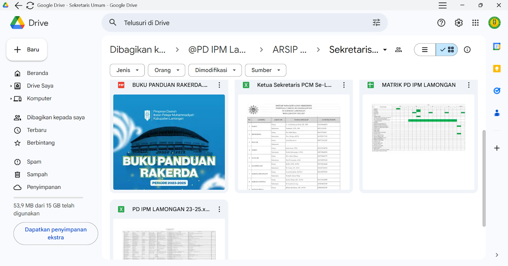Open more actions for PD IPM LAMONGAN 23-25
508x266 pixels.
point(219,209)
